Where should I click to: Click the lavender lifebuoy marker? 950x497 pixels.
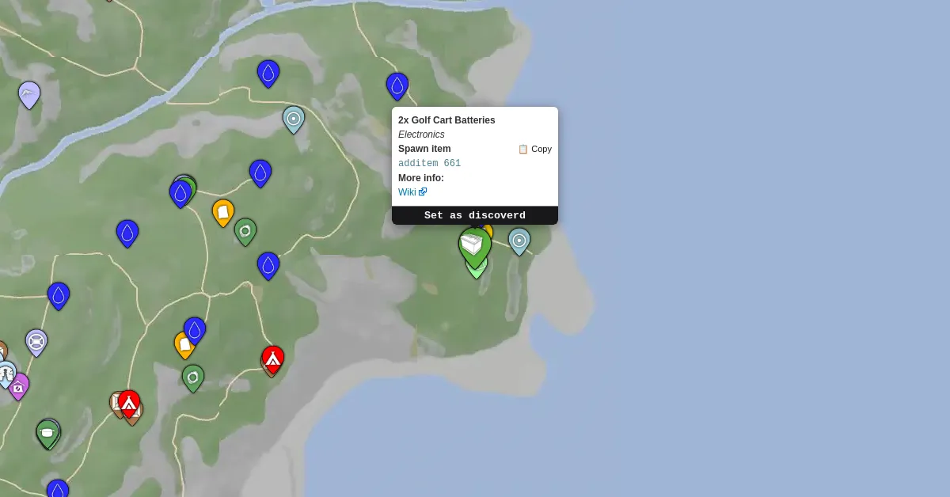click(36, 342)
